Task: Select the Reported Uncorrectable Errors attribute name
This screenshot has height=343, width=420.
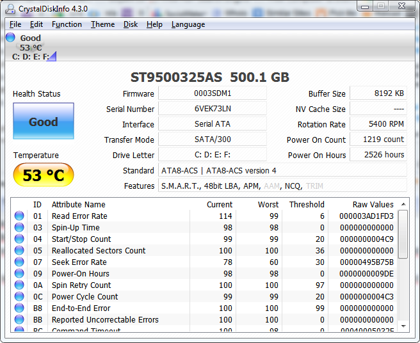Action: pos(105,319)
